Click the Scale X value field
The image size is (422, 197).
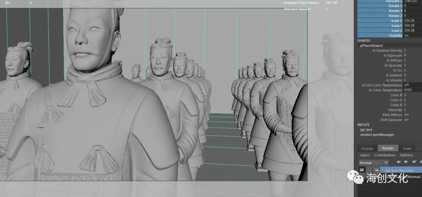[412, 21]
